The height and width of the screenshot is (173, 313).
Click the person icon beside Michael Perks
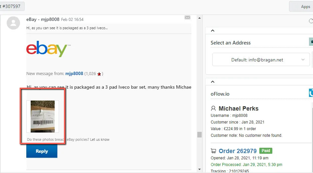pos(213,108)
